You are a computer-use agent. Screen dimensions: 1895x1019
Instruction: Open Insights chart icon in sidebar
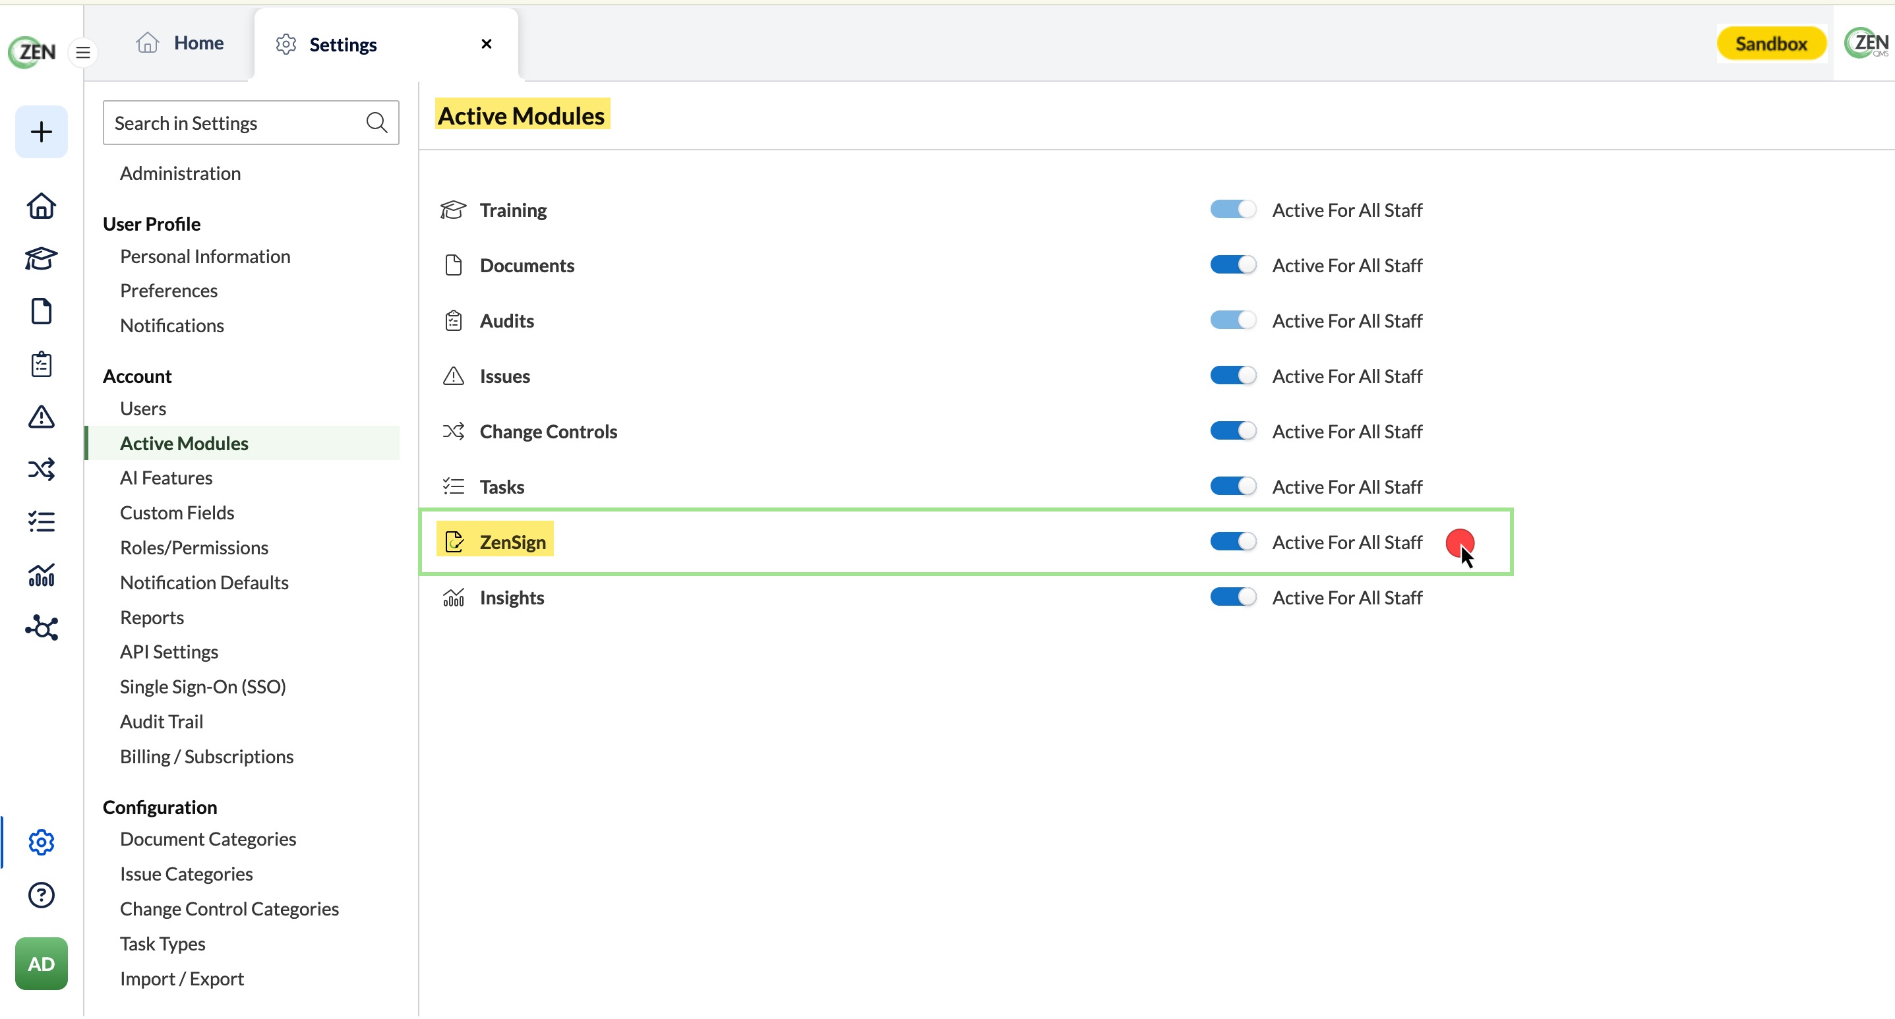41,575
